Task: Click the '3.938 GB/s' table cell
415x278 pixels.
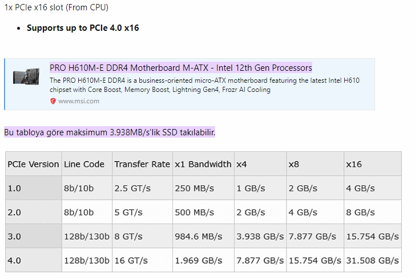Action: pyautogui.click(x=260, y=236)
